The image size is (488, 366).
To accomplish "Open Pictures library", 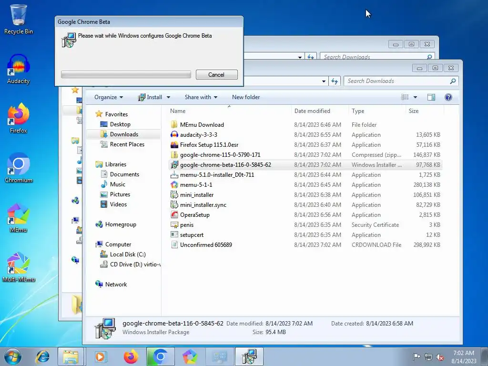I will coord(120,194).
